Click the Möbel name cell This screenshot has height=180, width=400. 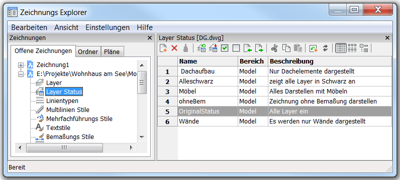coord(208,91)
